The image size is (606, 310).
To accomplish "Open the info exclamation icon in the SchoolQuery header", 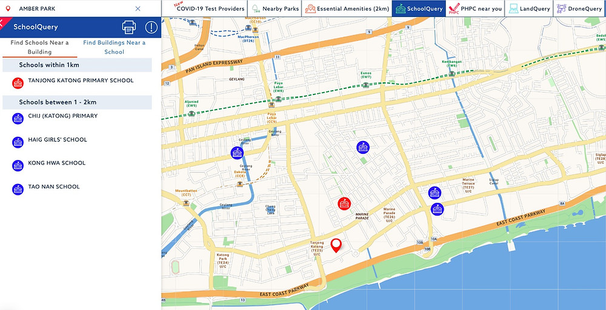I will point(151,27).
